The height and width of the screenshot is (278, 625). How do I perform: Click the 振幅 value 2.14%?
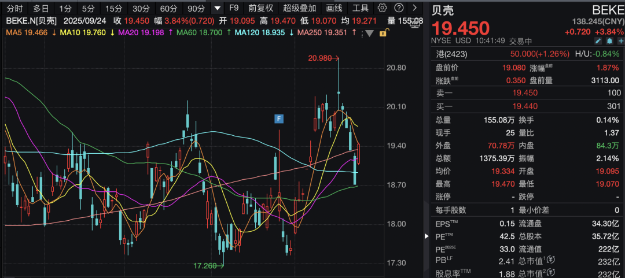pyautogui.click(x=609, y=158)
